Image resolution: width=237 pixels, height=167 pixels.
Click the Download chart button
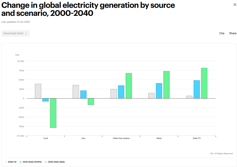[x=15, y=33]
